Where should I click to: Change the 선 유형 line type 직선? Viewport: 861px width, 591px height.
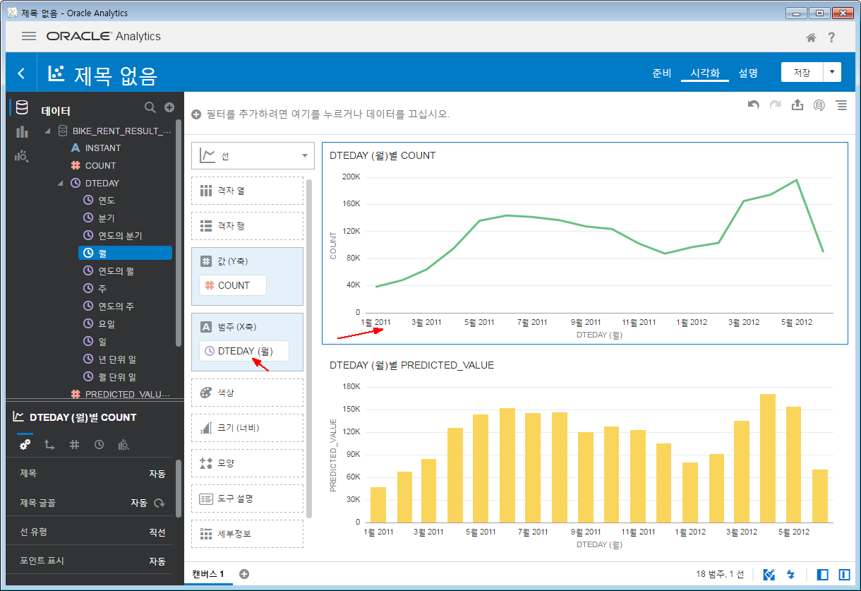157,532
